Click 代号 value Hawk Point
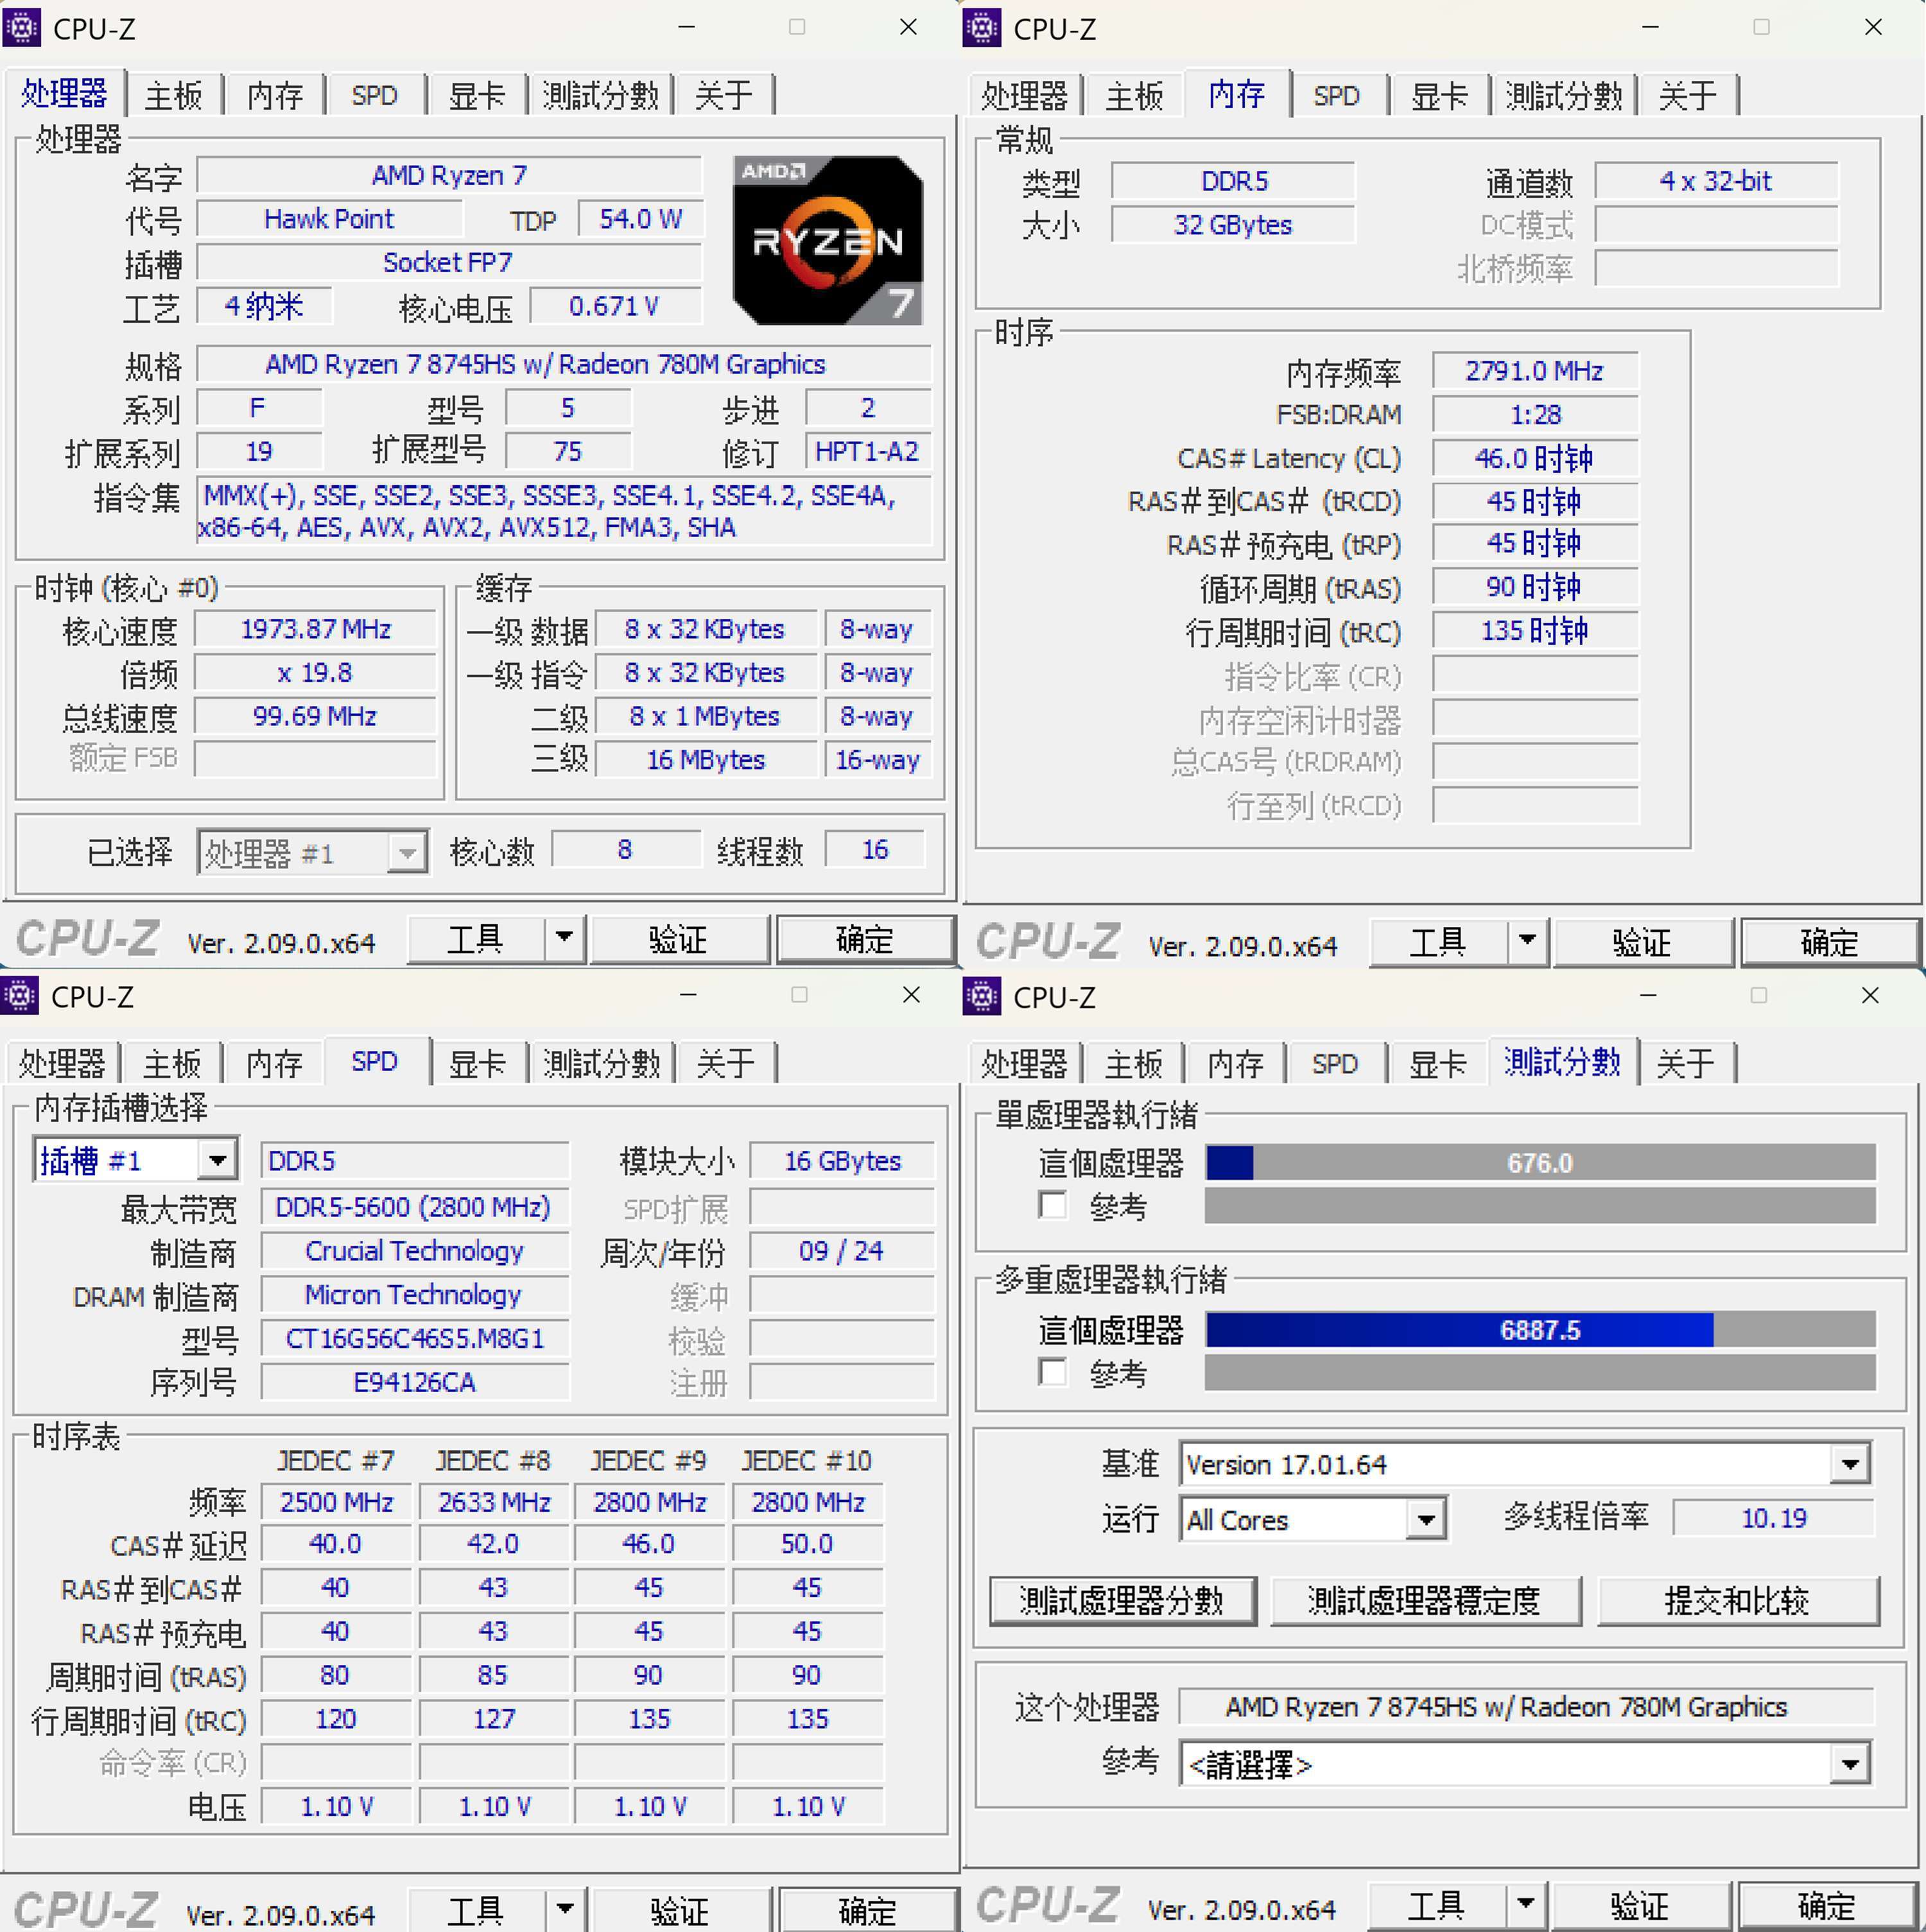Screen dimensions: 1926x1932 [x=329, y=219]
